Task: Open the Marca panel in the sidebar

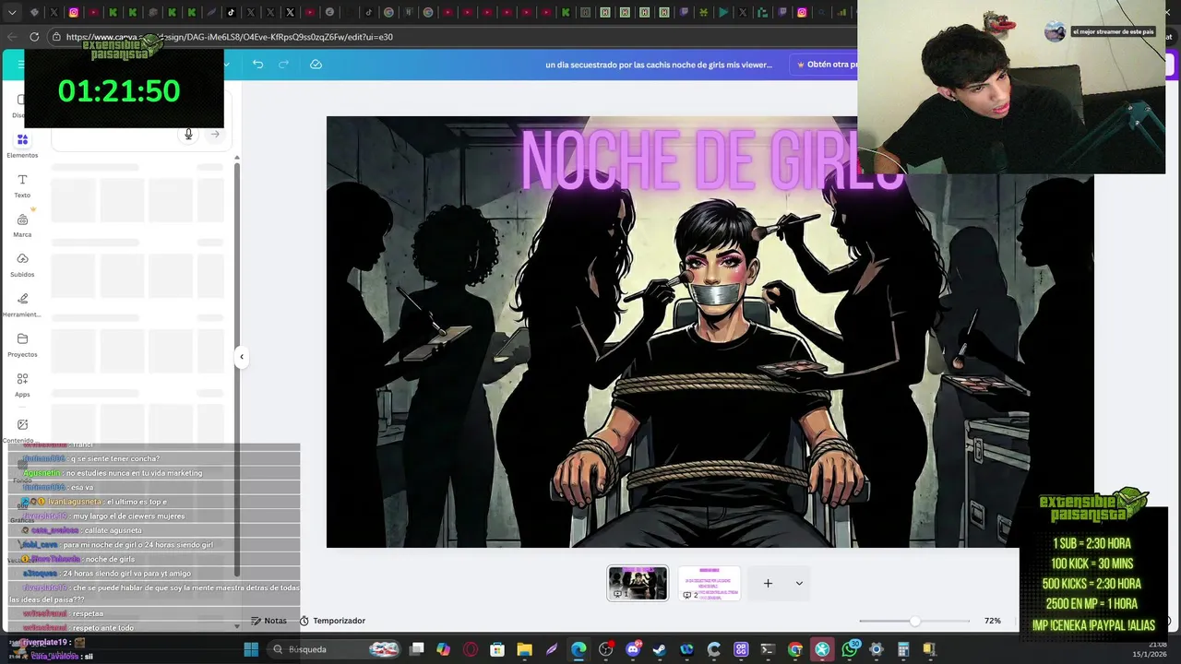Action: point(22,225)
